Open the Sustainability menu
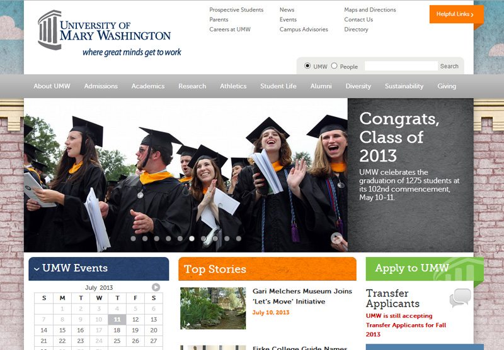This screenshot has height=350, width=504. point(404,86)
